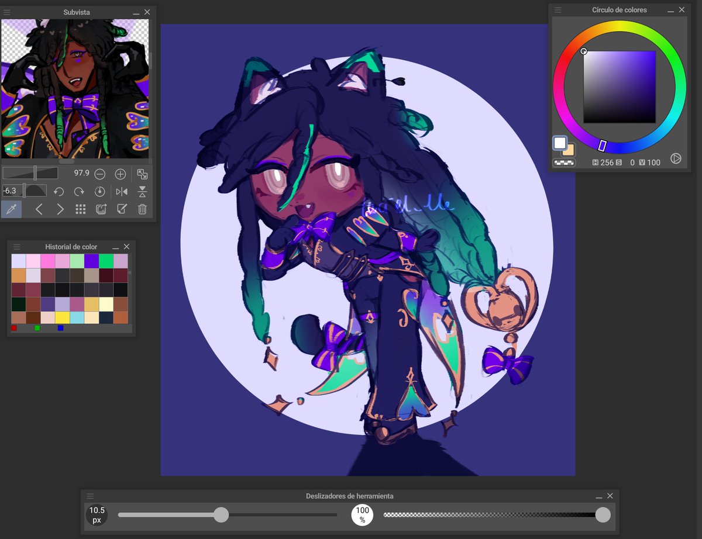
Task: Pick the yellow swatch in color history
Action: [62, 317]
